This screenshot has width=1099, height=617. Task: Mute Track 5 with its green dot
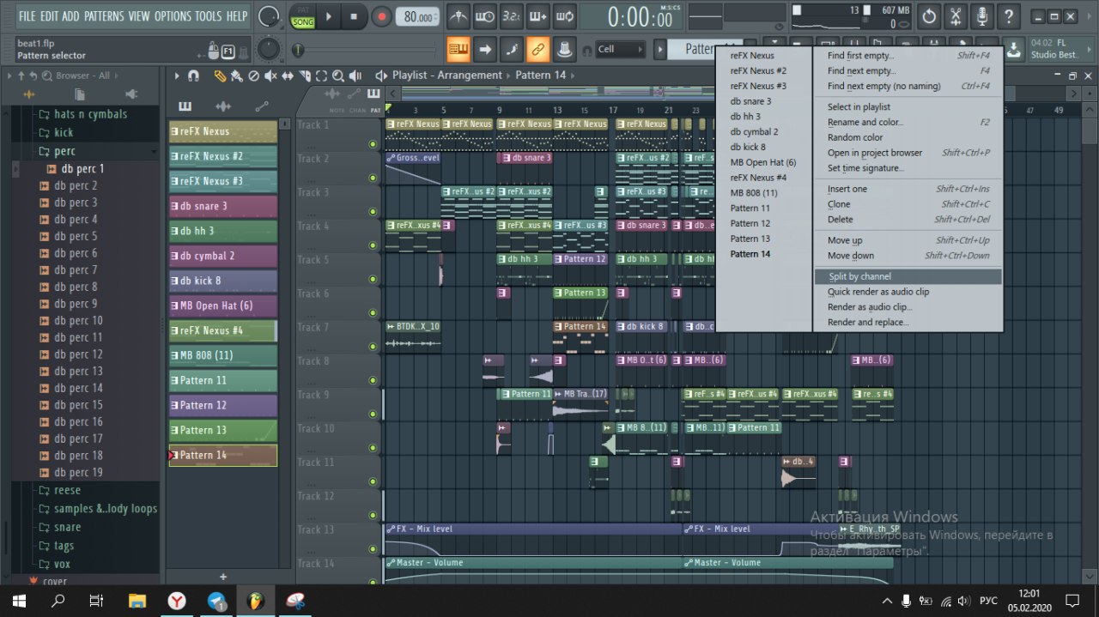coord(373,280)
